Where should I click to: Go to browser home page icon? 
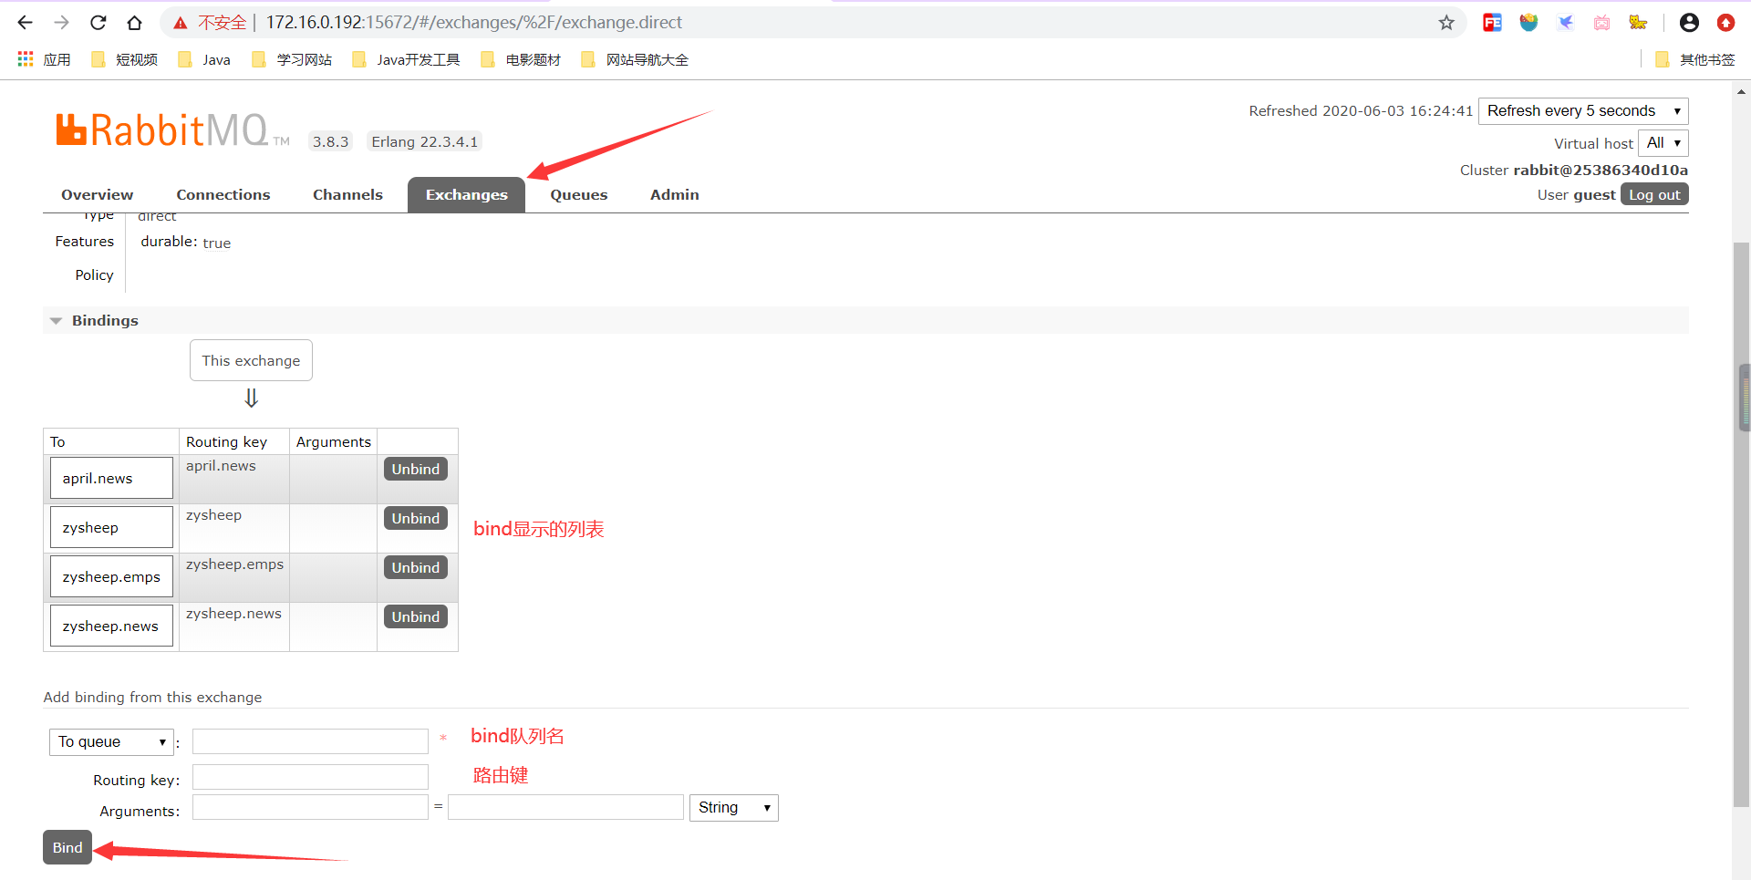[x=134, y=23]
